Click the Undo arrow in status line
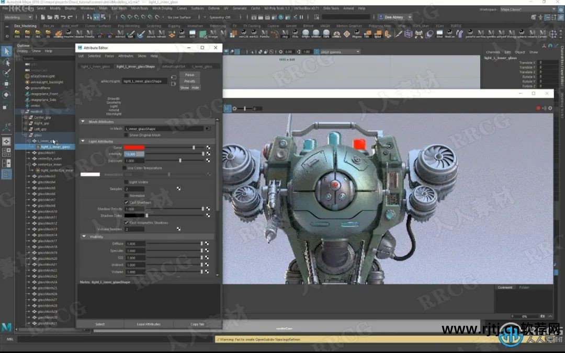Image resolution: width=565 pixels, height=353 pixels. tap(63, 17)
